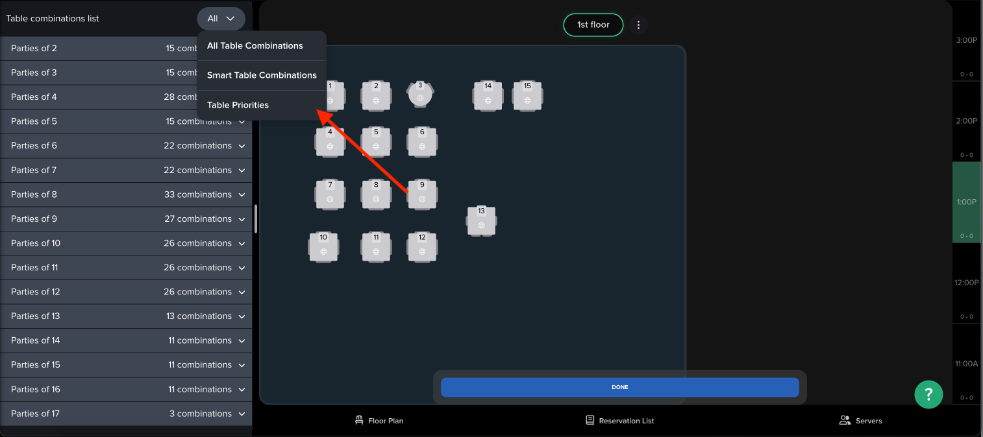The width and height of the screenshot is (983, 437).
Task: Select table 12 on floor plan
Action: (x=422, y=247)
